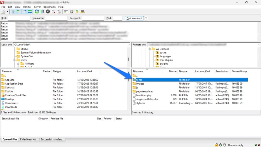
Task: Open the Site Manager icon
Action: tap(3, 11)
